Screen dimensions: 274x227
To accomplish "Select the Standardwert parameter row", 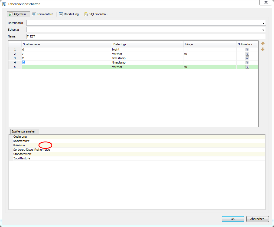I will tap(137, 154).
